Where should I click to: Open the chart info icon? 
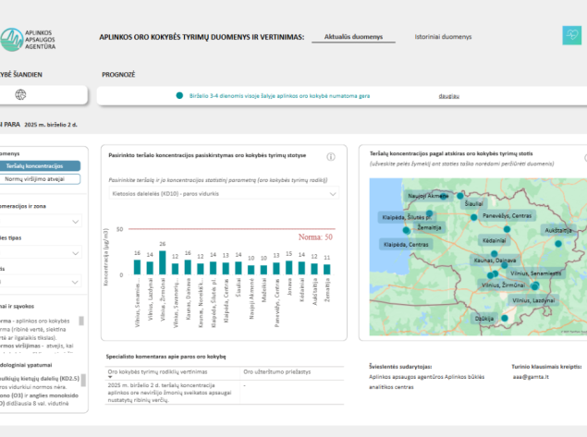pos(331,157)
